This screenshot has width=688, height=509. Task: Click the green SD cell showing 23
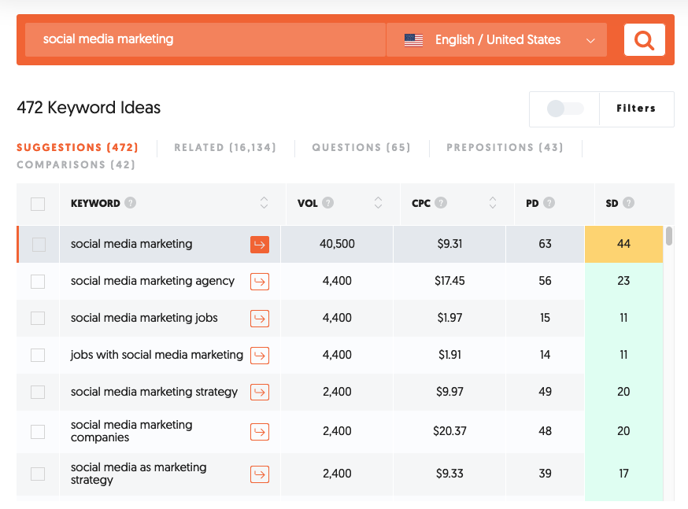pos(623,281)
